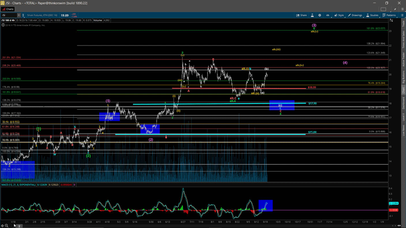This screenshot has width=406, height=228.
Task: Change the 4h timeframe selector
Action: pyautogui.click(x=328, y=15)
